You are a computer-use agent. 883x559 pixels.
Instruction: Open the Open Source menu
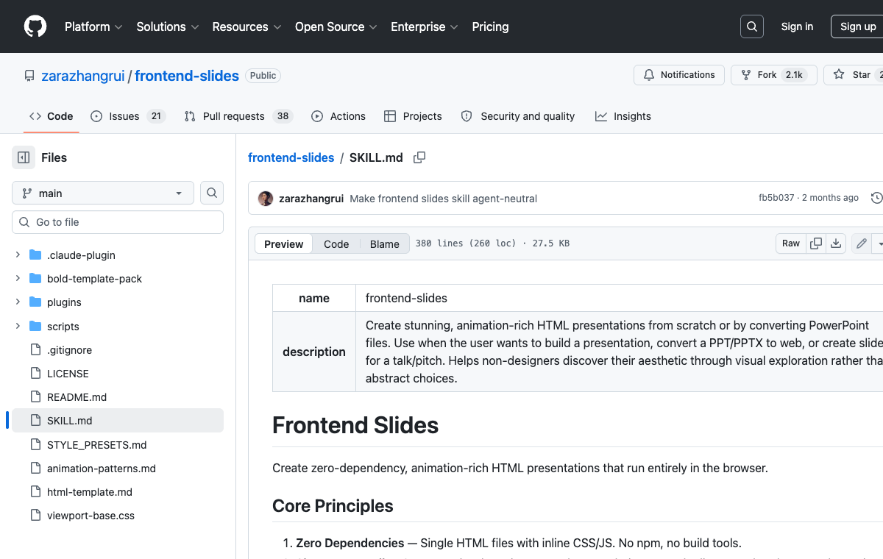coord(336,26)
